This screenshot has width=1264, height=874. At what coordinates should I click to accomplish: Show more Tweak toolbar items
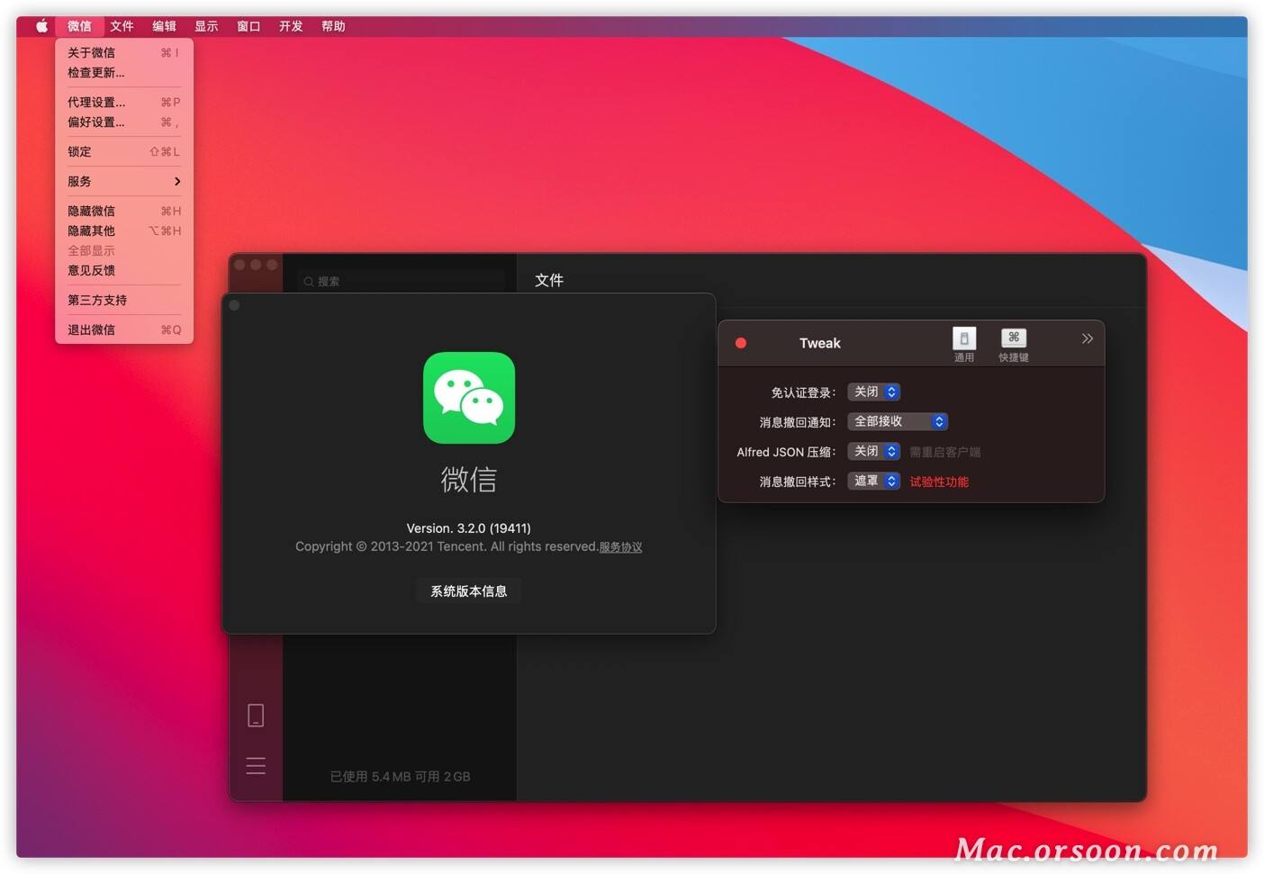pyautogui.click(x=1088, y=338)
